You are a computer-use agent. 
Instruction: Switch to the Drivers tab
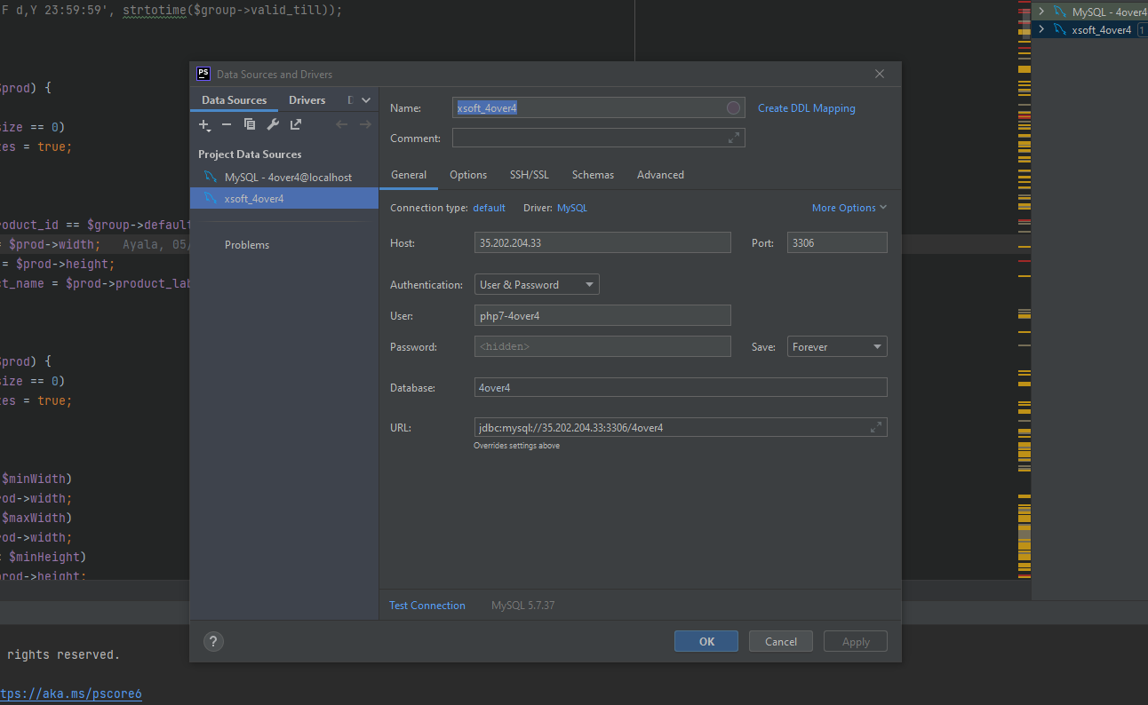(307, 100)
